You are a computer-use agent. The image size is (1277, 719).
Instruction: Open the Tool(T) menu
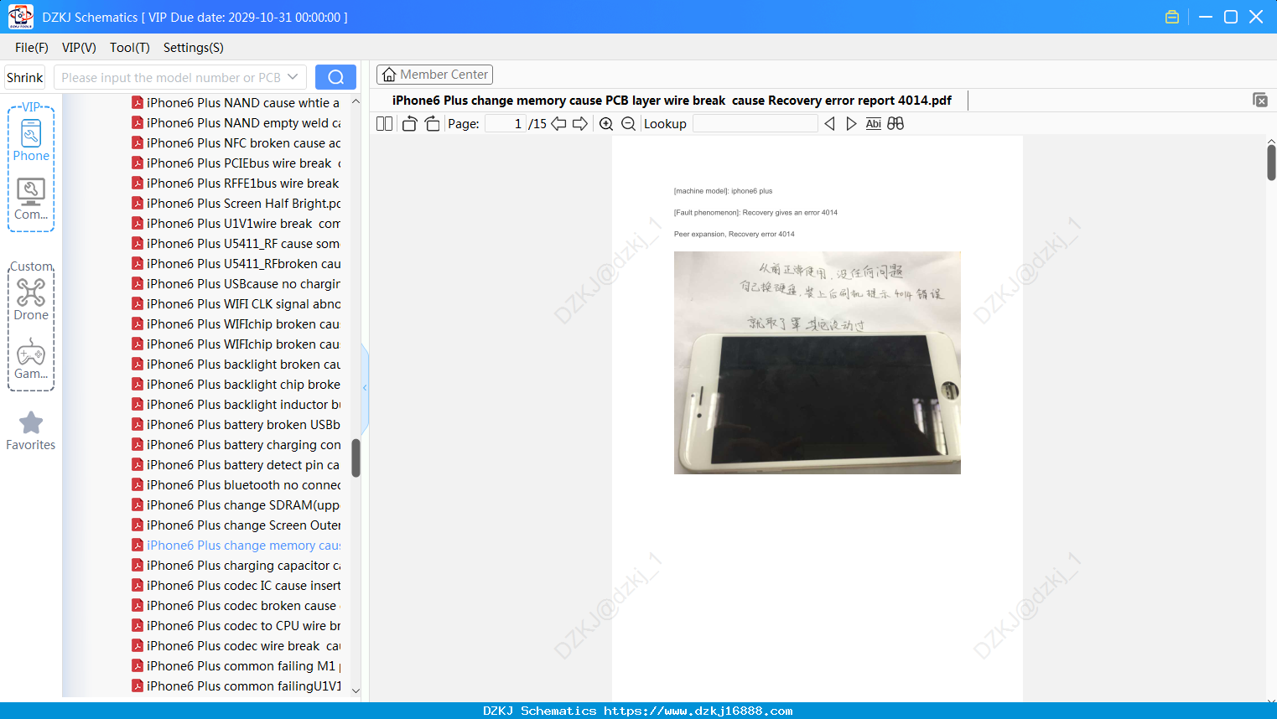click(130, 48)
